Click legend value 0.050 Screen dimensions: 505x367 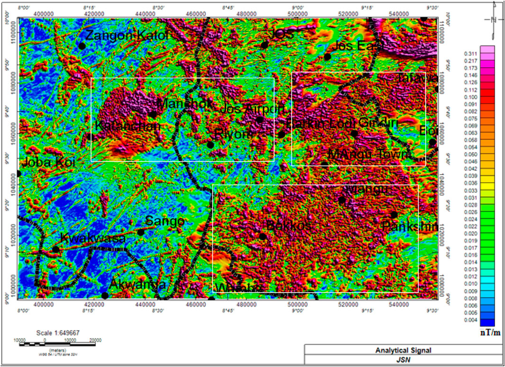coord(470,154)
